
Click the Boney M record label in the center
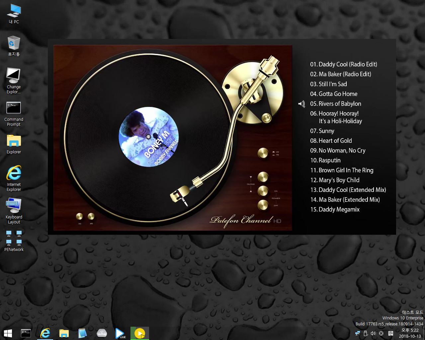[149, 137]
